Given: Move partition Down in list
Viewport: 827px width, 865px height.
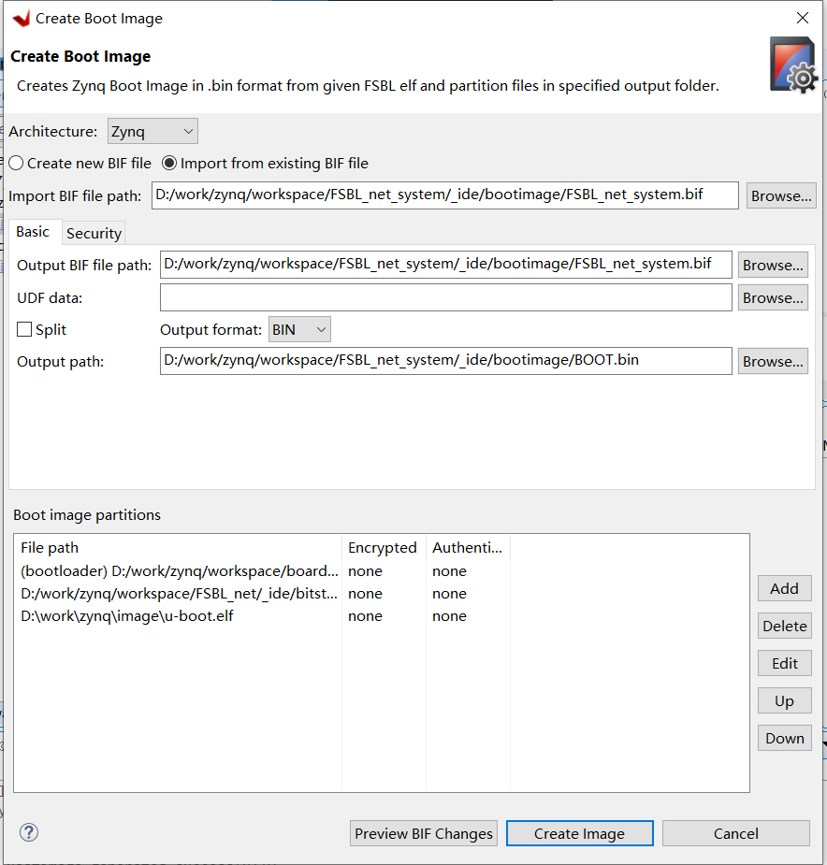Looking at the screenshot, I should point(785,738).
